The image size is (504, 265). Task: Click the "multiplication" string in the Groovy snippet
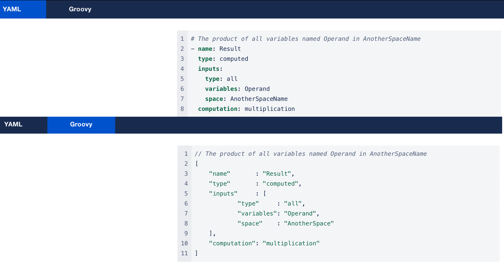click(291, 243)
